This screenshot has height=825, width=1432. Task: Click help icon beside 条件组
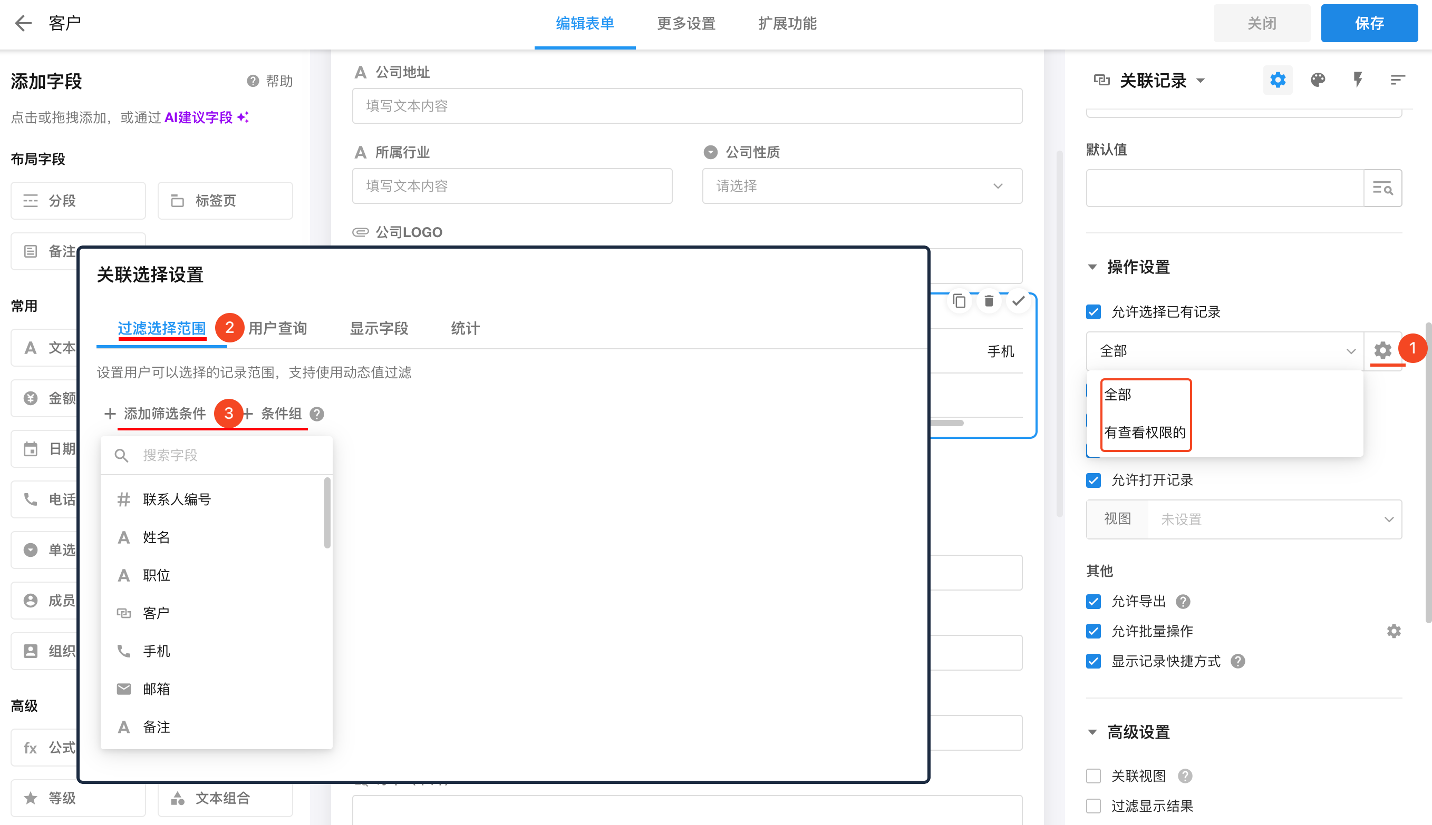point(317,414)
